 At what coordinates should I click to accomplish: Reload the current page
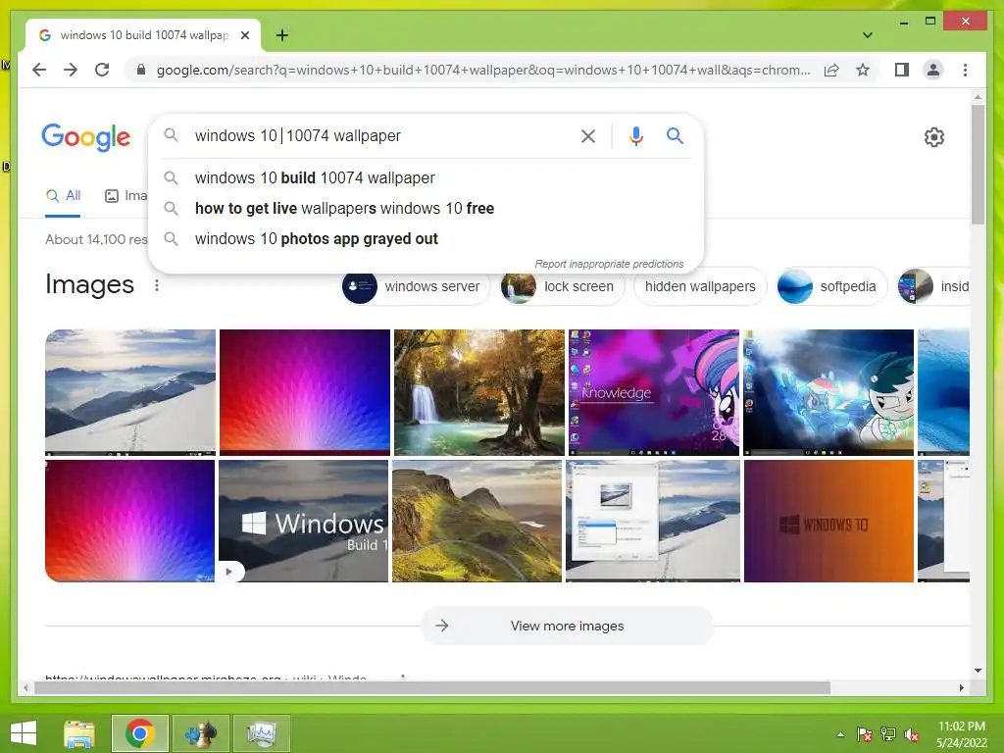[102, 70]
